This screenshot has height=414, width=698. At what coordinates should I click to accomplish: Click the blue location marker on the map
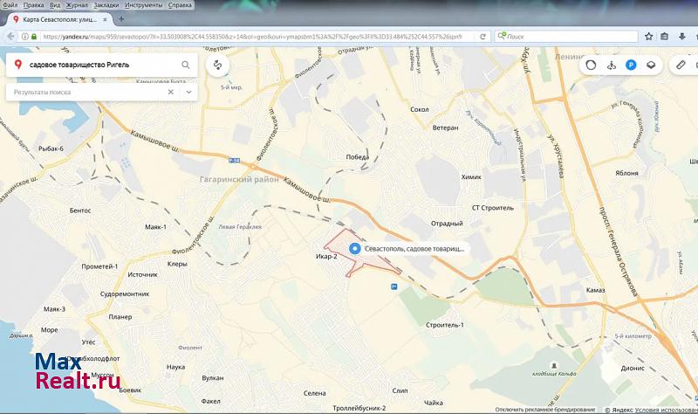pyautogui.click(x=355, y=249)
